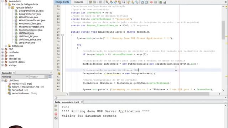This screenshot has width=228, height=128.
Task: Close the Navegador panel tab
Action: tap(14, 73)
